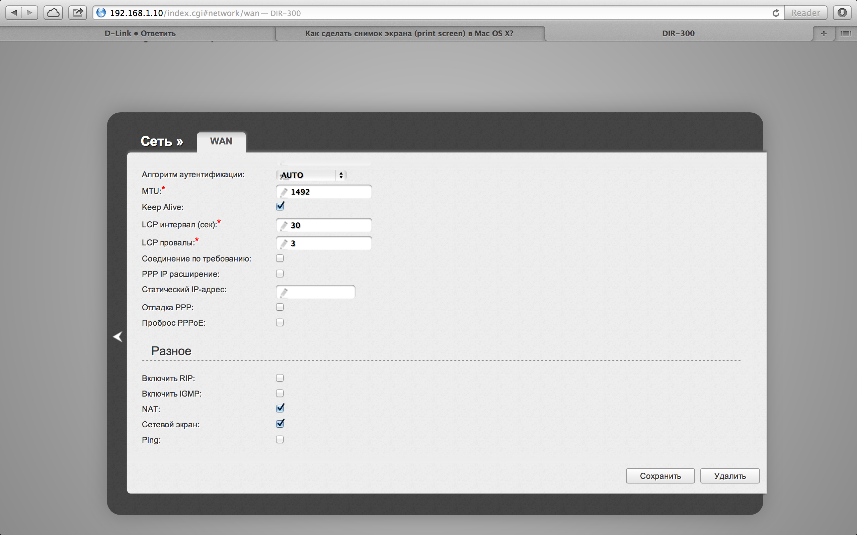Add a new tab with plus icon
The image size is (857, 535).
coord(824,33)
